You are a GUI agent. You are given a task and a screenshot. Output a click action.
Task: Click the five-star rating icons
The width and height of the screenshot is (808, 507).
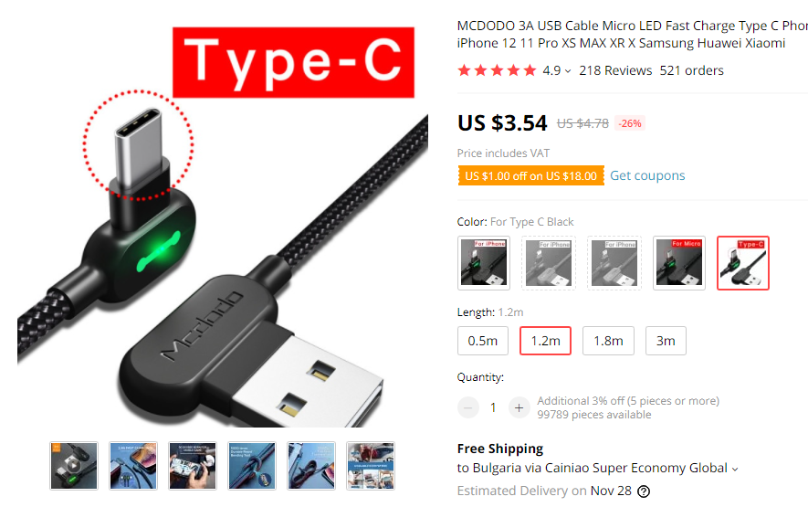(497, 70)
